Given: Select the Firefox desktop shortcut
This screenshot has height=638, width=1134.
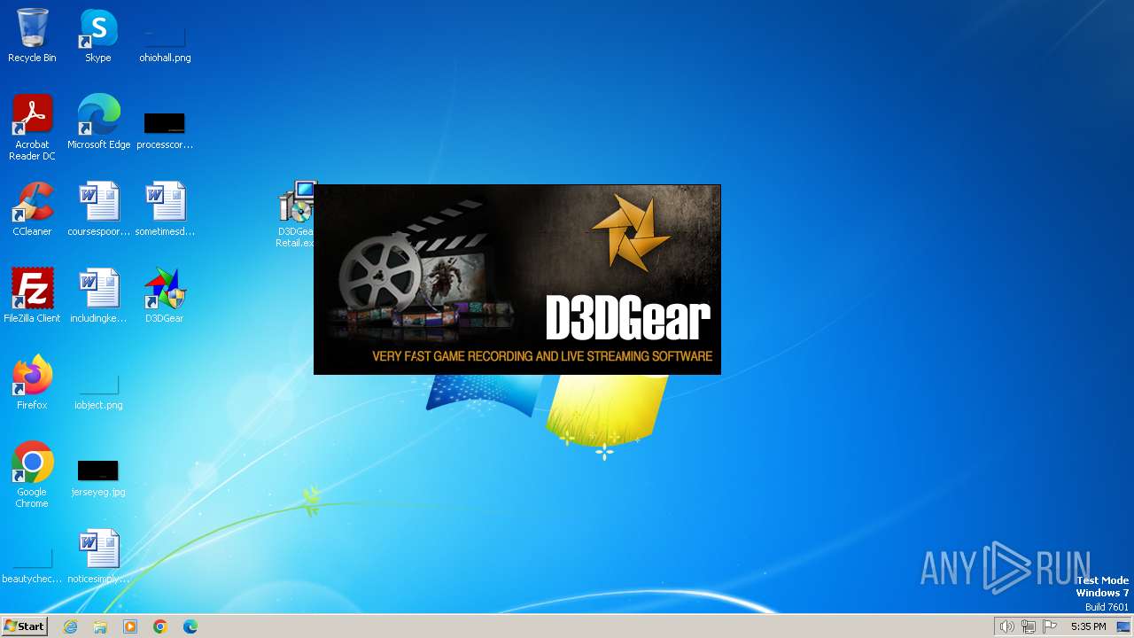Looking at the screenshot, I should [32, 383].
